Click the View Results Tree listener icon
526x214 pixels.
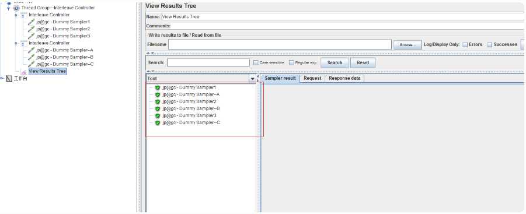24,72
